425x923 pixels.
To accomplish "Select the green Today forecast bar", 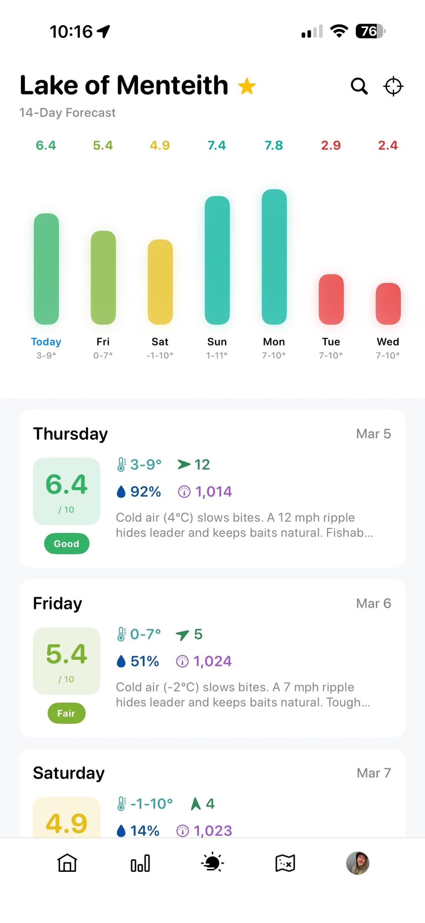I will (46, 269).
